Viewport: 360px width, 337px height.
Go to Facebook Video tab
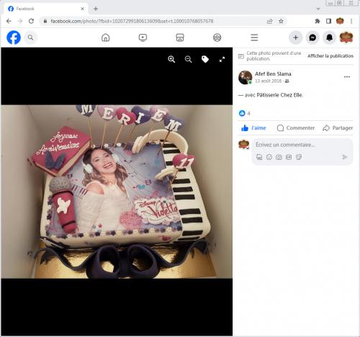point(143,37)
